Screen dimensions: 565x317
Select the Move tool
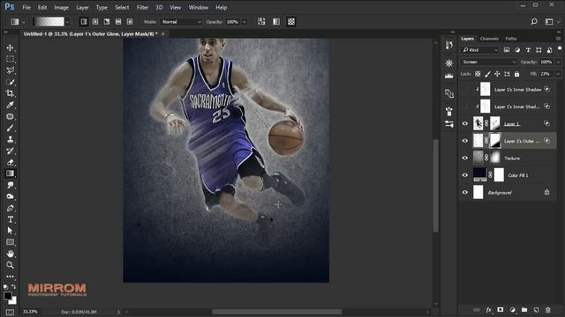click(10, 48)
